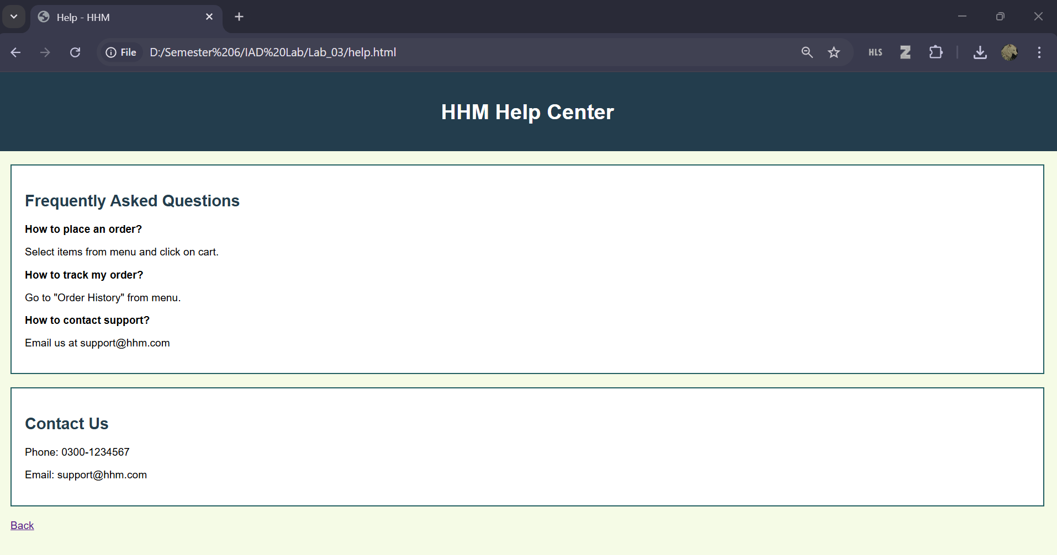Open the tab search chevron dropdown

coord(14,17)
